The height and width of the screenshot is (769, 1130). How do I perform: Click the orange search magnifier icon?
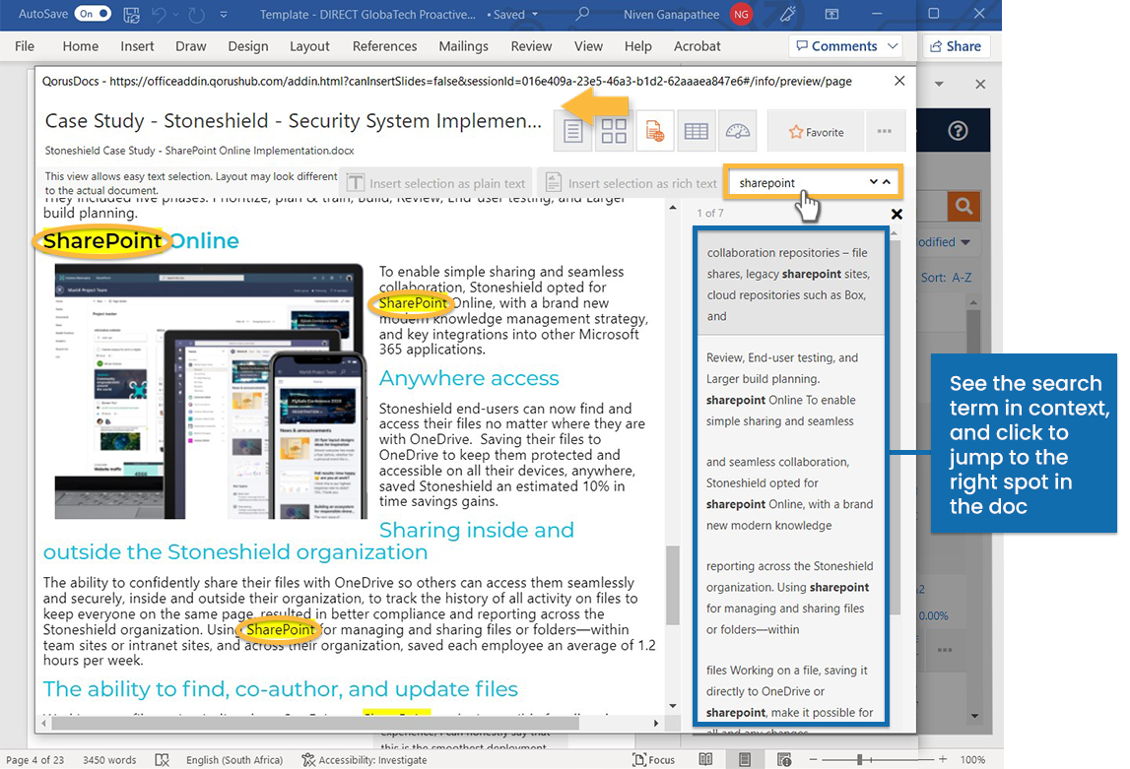[x=964, y=207]
